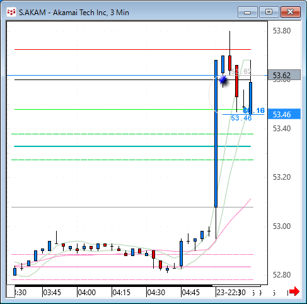
Task: Click the 04:30 time axis label
Action: [x=156, y=293]
